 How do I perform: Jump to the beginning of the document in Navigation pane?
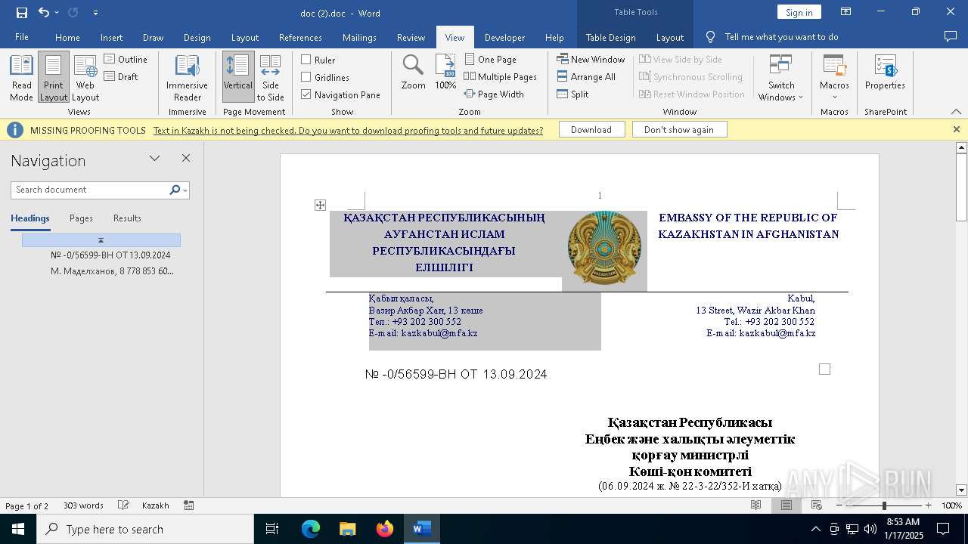point(101,240)
